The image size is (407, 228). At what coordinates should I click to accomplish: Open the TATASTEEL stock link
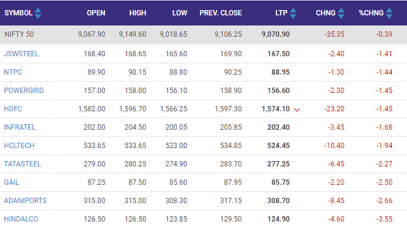pos(23,164)
